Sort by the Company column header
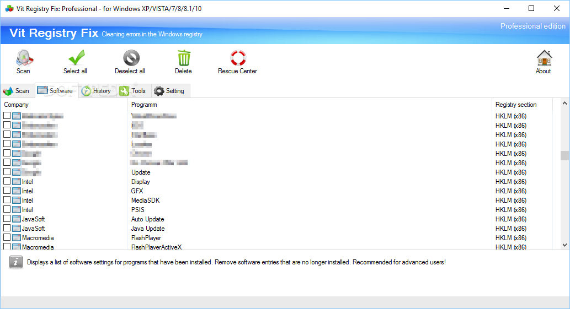Viewport: 570px width, 309px height. tap(64, 105)
